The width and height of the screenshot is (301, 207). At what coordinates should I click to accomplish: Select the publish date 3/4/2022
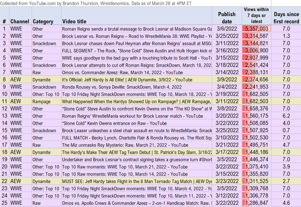tap(227, 87)
